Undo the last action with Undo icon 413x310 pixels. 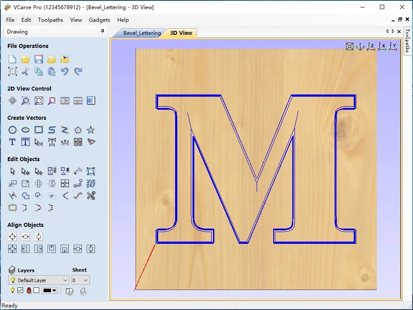click(x=65, y=71)
